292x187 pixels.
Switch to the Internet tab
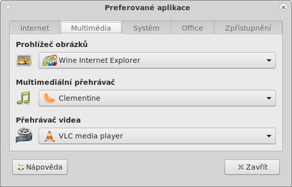[x=35, y=28]
